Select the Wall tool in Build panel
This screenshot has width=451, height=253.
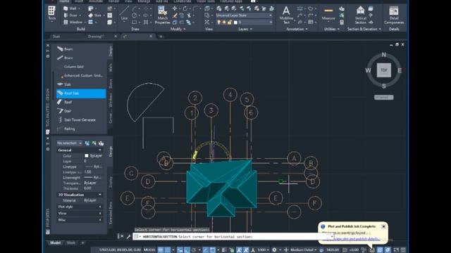coord(70,8)
